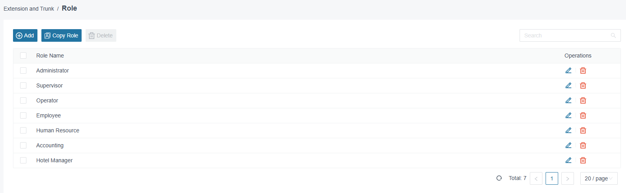The width and height of the screenshot is (626, 193).
Task: Delete the Accounting role row
Action: coord(583,145)
